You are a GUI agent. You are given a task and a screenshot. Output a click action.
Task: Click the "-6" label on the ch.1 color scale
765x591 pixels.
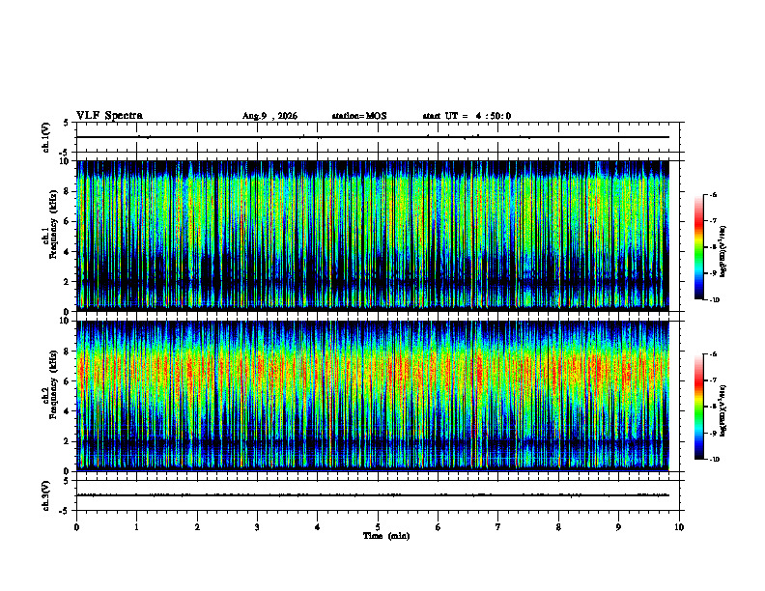click(x=713, y=195)
